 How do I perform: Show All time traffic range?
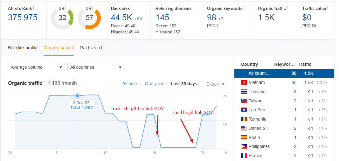point(130,84)
